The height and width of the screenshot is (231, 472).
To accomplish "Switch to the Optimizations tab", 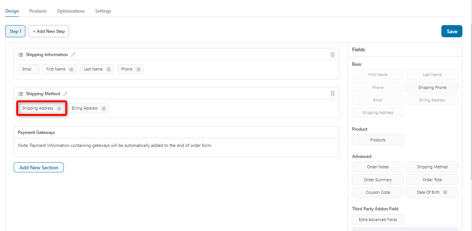I will (x=71, y=11).
